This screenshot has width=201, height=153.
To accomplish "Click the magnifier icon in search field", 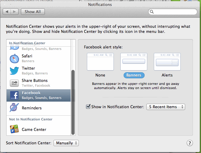I will (x=152, y=12).
